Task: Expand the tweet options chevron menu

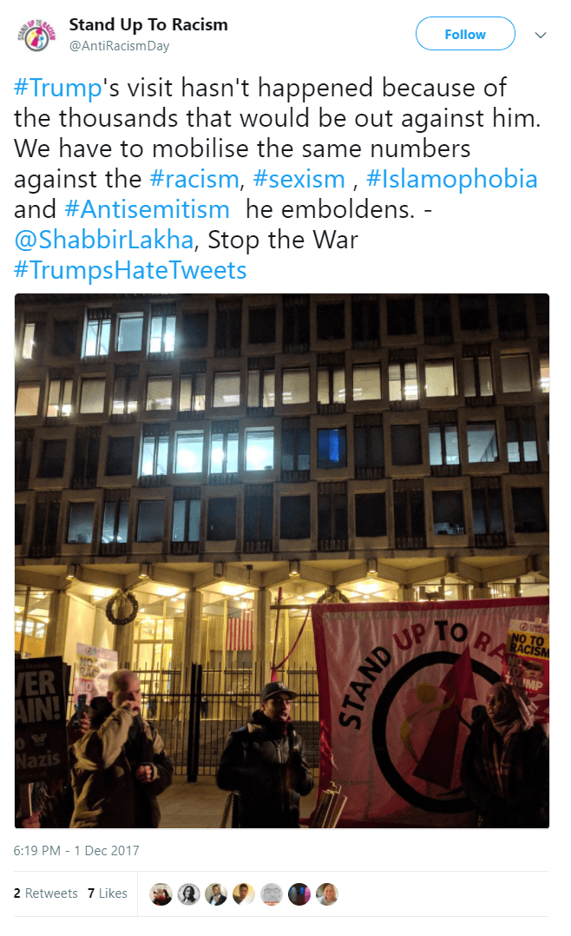Action: coord(541,35)
